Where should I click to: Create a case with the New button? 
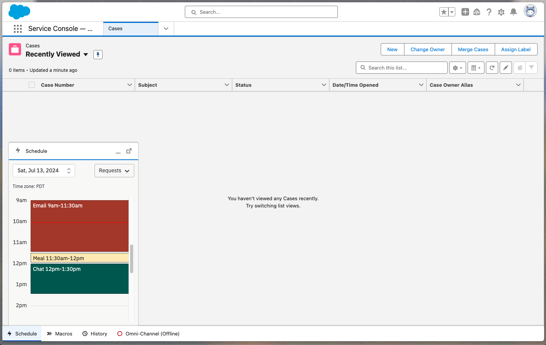tap(392, 49)
